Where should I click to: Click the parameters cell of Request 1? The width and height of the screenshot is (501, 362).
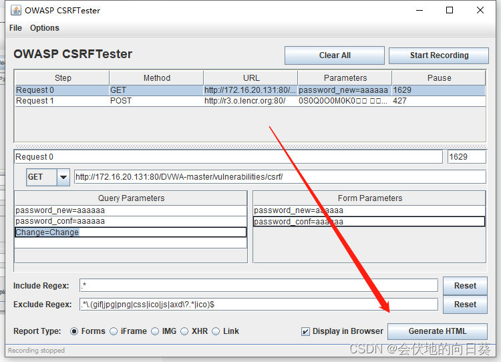pos(345,101)
